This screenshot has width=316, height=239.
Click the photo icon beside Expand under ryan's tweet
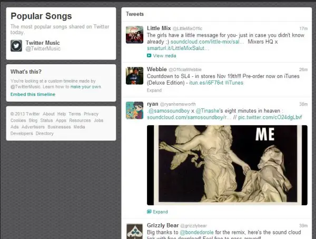point(149,212)
